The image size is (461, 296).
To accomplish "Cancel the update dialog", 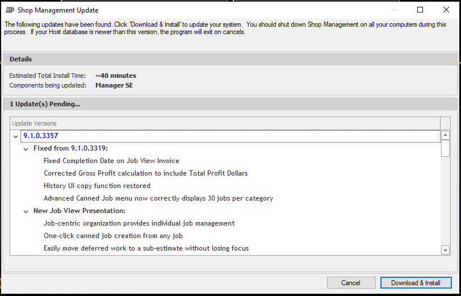I will coord(351,283).
